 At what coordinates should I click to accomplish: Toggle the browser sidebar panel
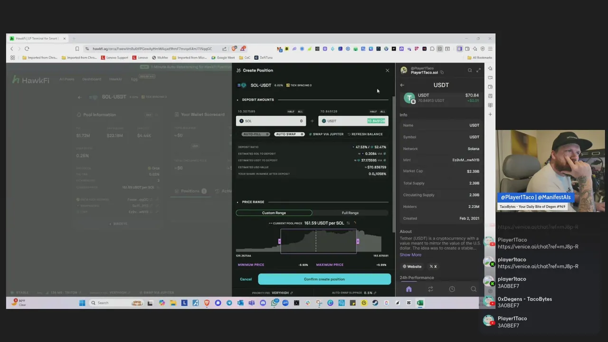(x=459, y=48)
